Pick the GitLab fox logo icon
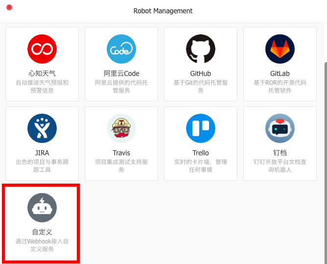The width and height of the screenshot is (327, 264). coord(280,49)
